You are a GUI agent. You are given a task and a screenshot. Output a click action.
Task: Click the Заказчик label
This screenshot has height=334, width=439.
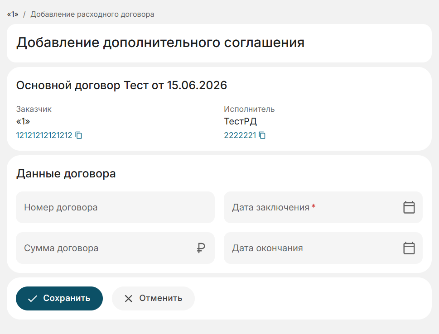(x=34, y=109)
